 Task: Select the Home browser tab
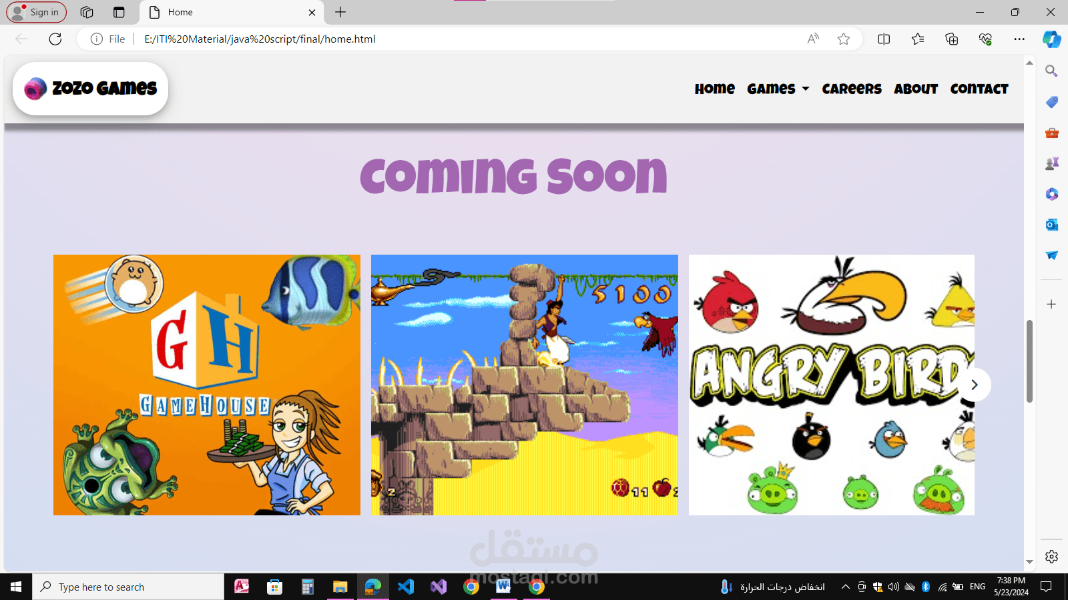(x=230, y=12)
